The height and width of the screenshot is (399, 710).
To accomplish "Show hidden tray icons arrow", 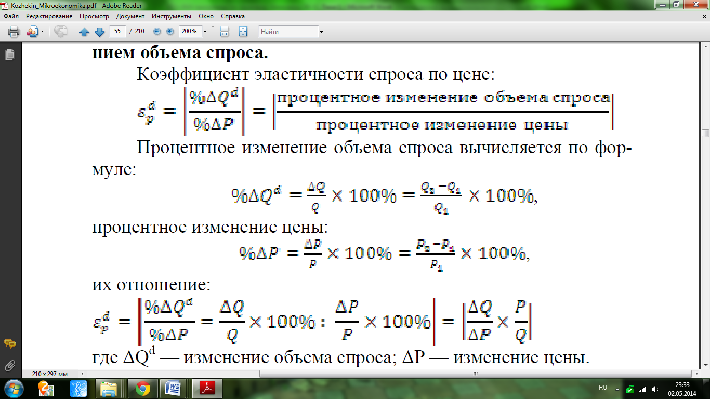I will 616,389.
